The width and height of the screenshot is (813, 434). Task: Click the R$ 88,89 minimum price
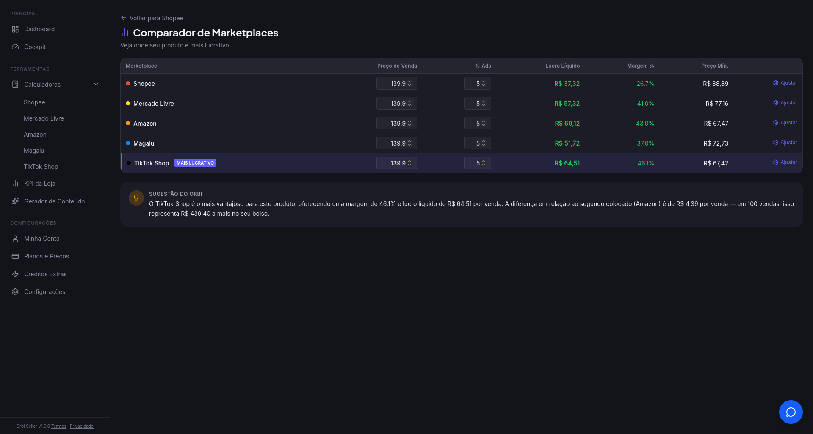(x=716, y=84)
